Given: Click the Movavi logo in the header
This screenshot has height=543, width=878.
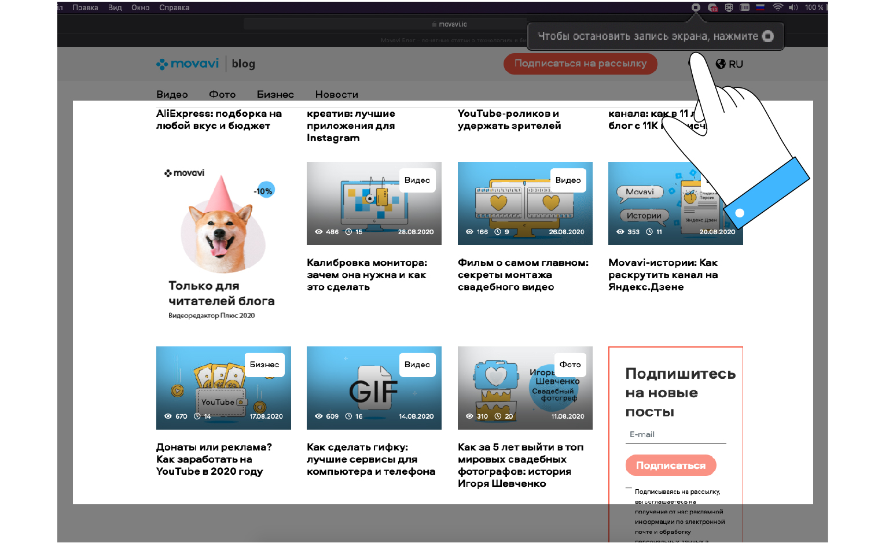Looking at the screenshot, I should click(x=188, y=64).
